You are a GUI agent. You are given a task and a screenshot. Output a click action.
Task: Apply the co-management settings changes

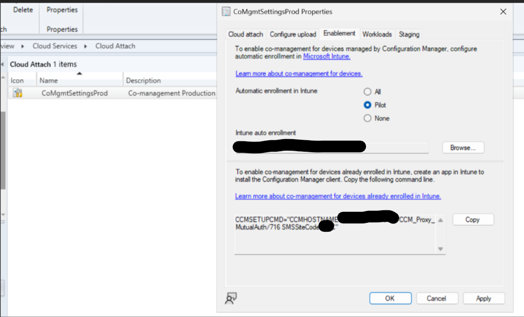483,298
